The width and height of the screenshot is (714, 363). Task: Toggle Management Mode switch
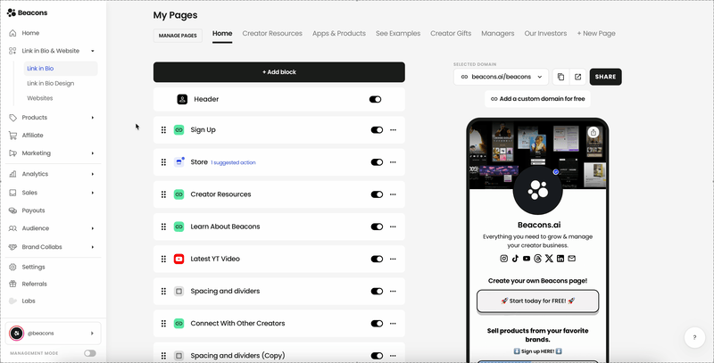click(90, 353)
